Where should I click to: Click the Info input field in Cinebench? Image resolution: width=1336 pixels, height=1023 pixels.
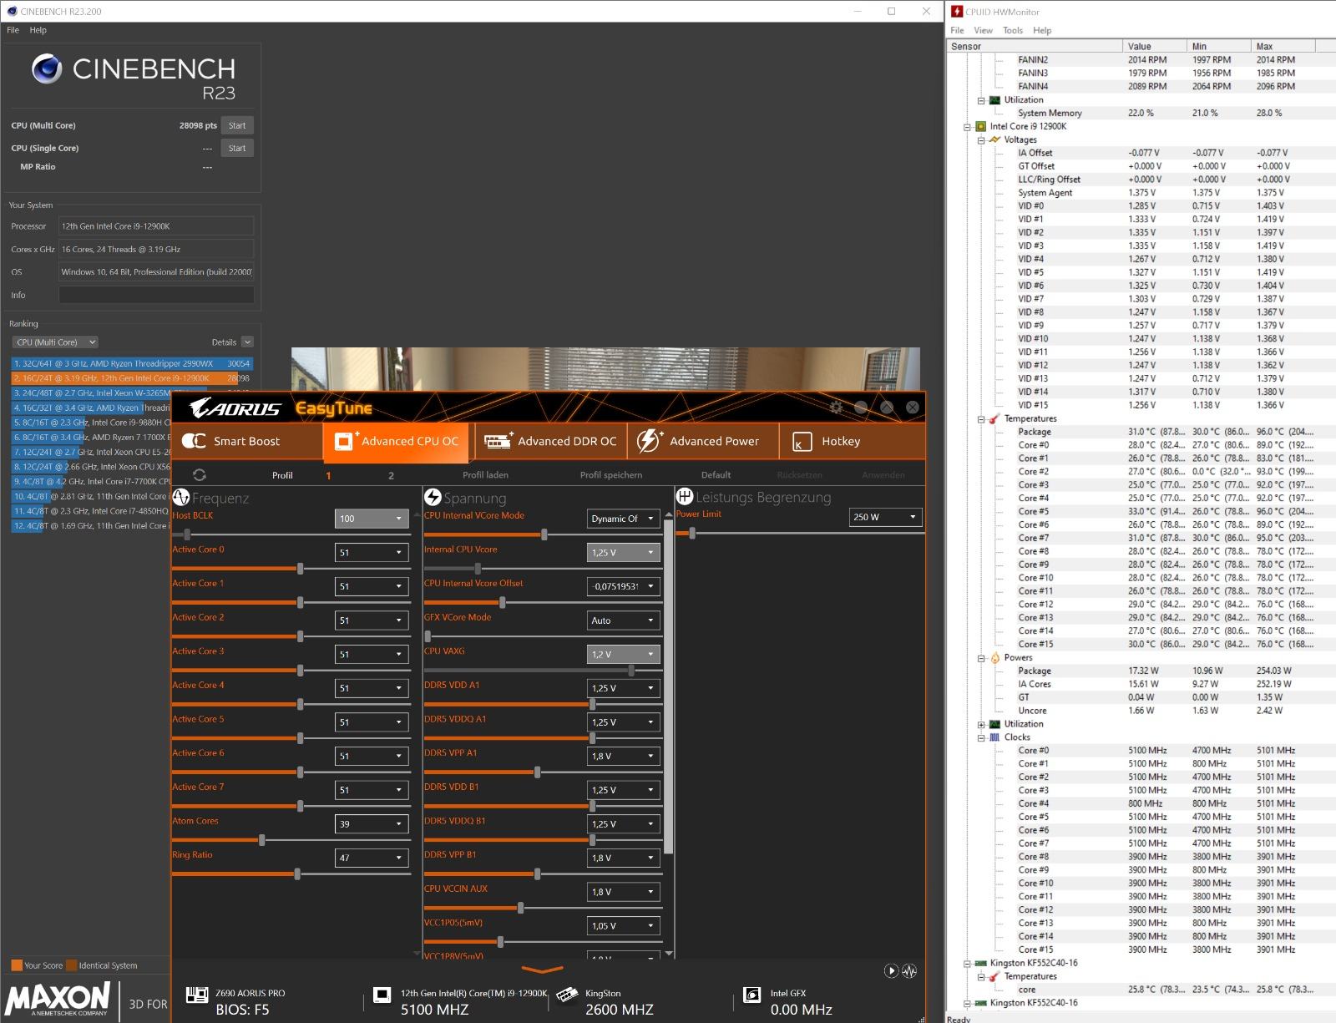(x=156, y=295)
